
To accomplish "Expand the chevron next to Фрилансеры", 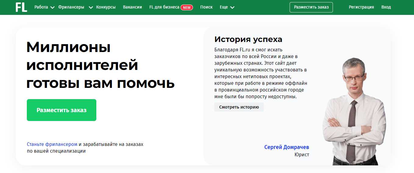I will [91, 8].
